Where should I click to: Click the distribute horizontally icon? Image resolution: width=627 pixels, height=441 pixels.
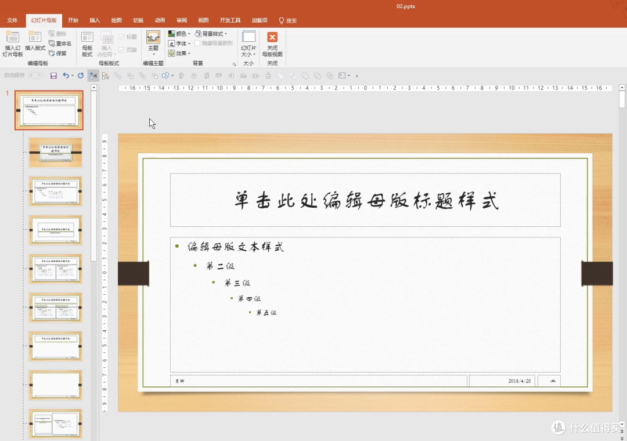[256, 75]
